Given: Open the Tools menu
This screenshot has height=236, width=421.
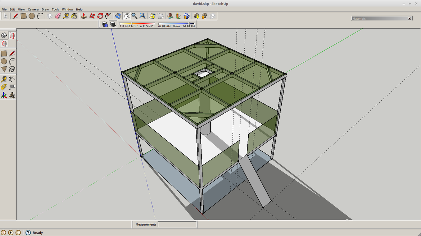Looking at the screenshot, I should [55, 9].
